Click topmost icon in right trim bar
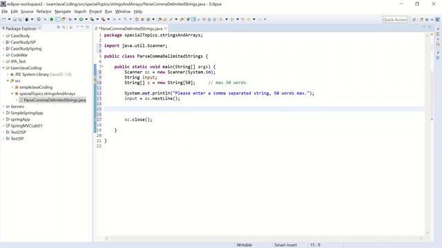The image size is (442, 248). pyautogui.click(x=438, y=29)
